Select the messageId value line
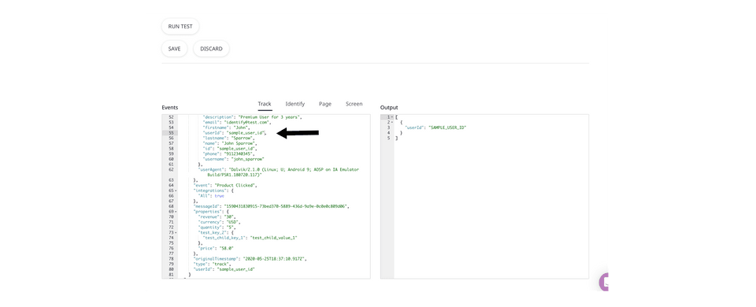756x307 pixels. [271, 206]
